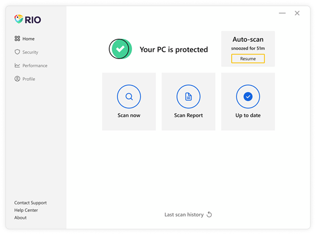Open the Contact Support link
316x235 pixels.
(x=30, y=203)
